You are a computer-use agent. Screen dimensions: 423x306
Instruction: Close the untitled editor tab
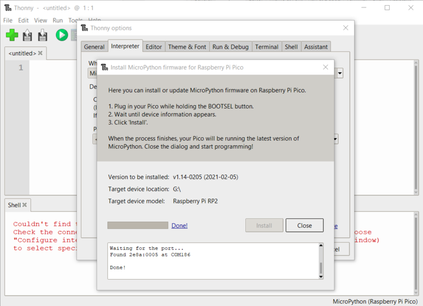point(40,53)
